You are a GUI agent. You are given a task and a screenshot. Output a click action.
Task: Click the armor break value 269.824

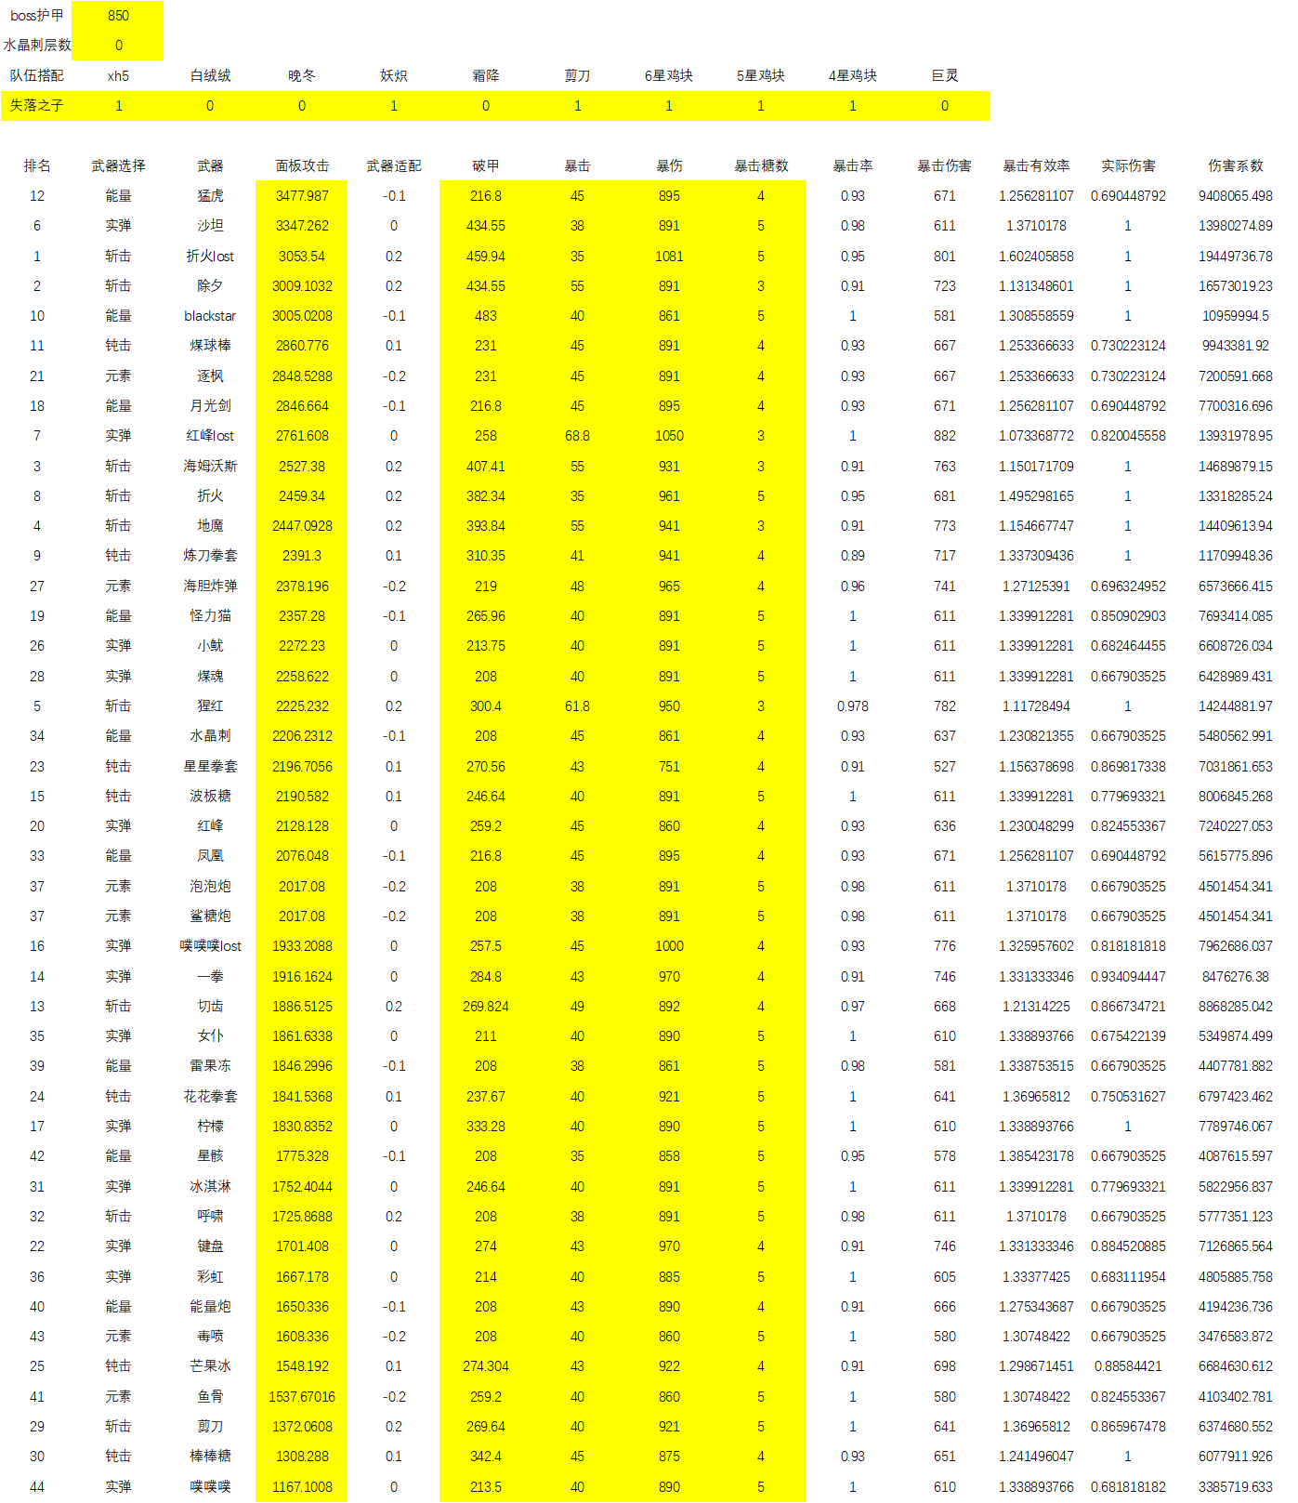pyautogui.click(x=486, y=1007)
